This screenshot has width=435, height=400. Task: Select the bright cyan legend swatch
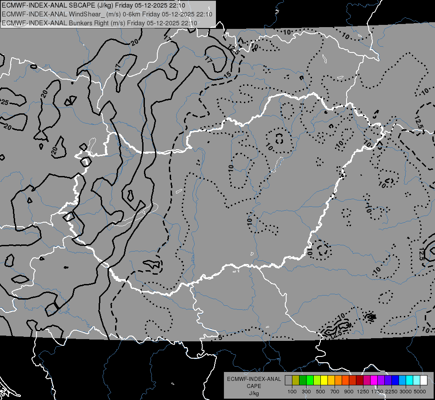pyautogui.click(x=410, y=380)
